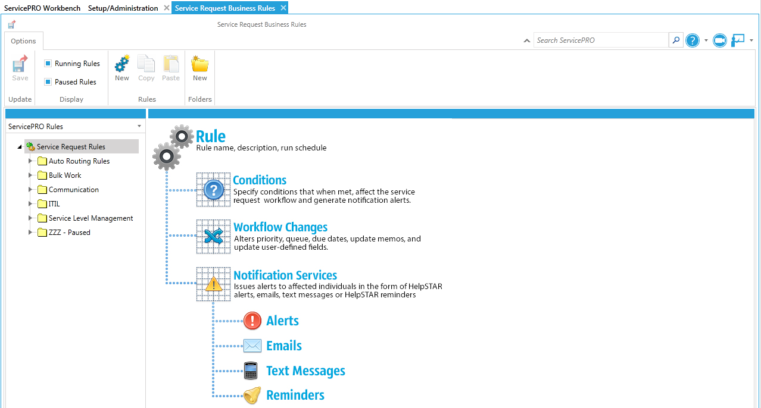Click the Reminders link
This screenshot has width=761, height=408.
click(295, 395)
